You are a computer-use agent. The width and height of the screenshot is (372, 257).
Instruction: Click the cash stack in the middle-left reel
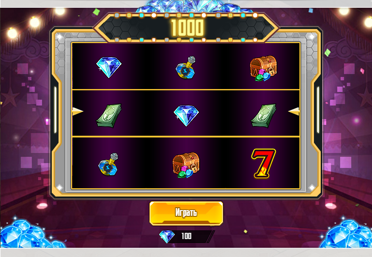pos(109,116)
